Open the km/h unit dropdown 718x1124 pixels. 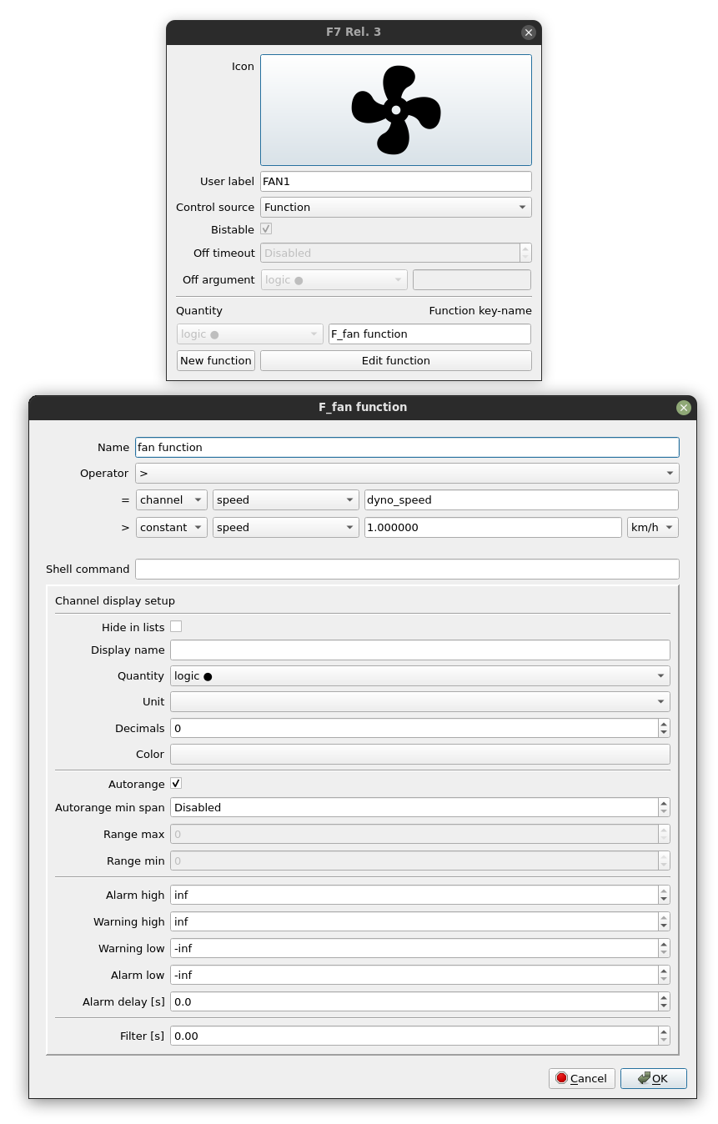click(652, 527)
